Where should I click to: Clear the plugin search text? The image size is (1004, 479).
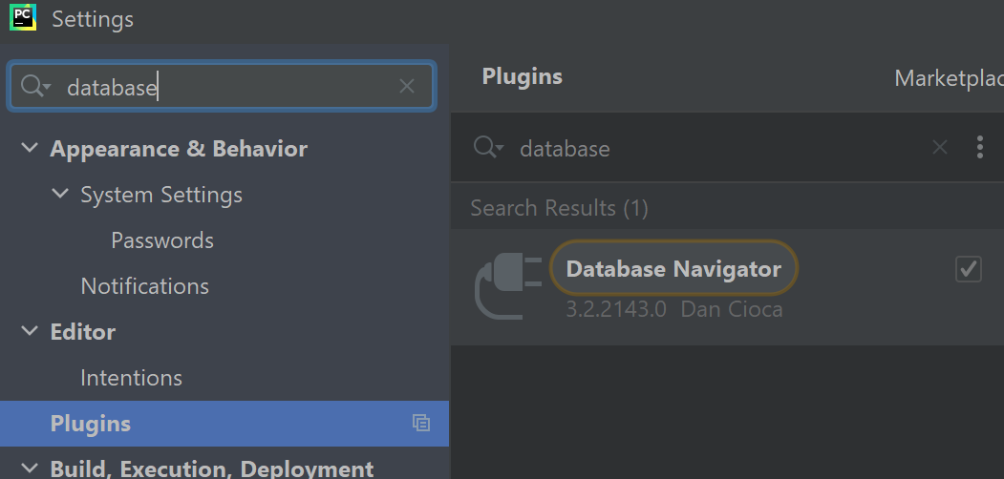point(940,147)
